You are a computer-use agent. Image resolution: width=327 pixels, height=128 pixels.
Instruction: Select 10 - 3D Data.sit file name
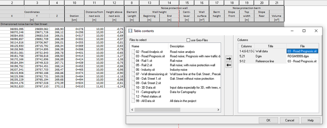point(146,87)
